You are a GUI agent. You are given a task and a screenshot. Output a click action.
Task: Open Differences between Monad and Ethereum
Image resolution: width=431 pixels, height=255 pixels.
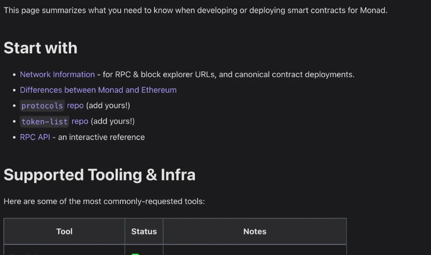(x=98, y=90)
